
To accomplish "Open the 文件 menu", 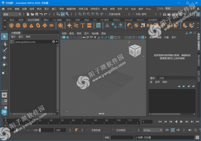I will (9, 9).
